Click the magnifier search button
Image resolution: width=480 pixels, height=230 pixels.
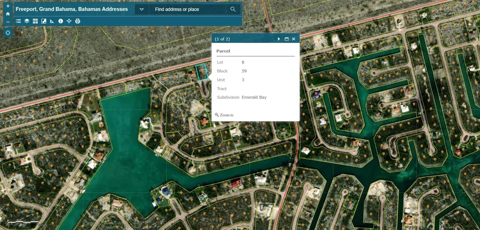tap(233, 9)
